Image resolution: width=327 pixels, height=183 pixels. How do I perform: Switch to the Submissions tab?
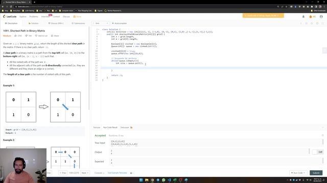pyautogui.click(x=78, y=23)
